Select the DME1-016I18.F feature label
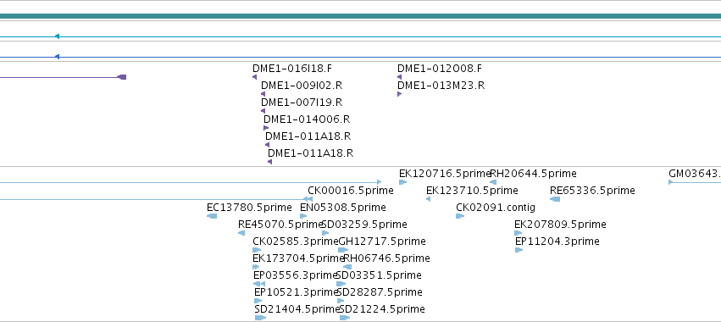The width and height of the screenshot is (721, 322). pyautogui.click(x=292, y=69)
